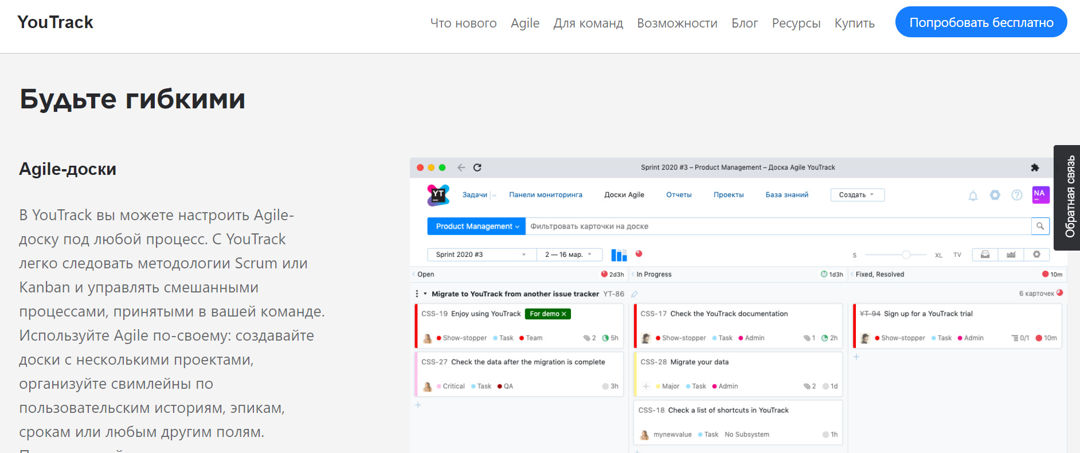Image resolution: width=1080 pixels, height=453 pixels.
Task: Open Возможности navigation item
Action: [677, 23]
